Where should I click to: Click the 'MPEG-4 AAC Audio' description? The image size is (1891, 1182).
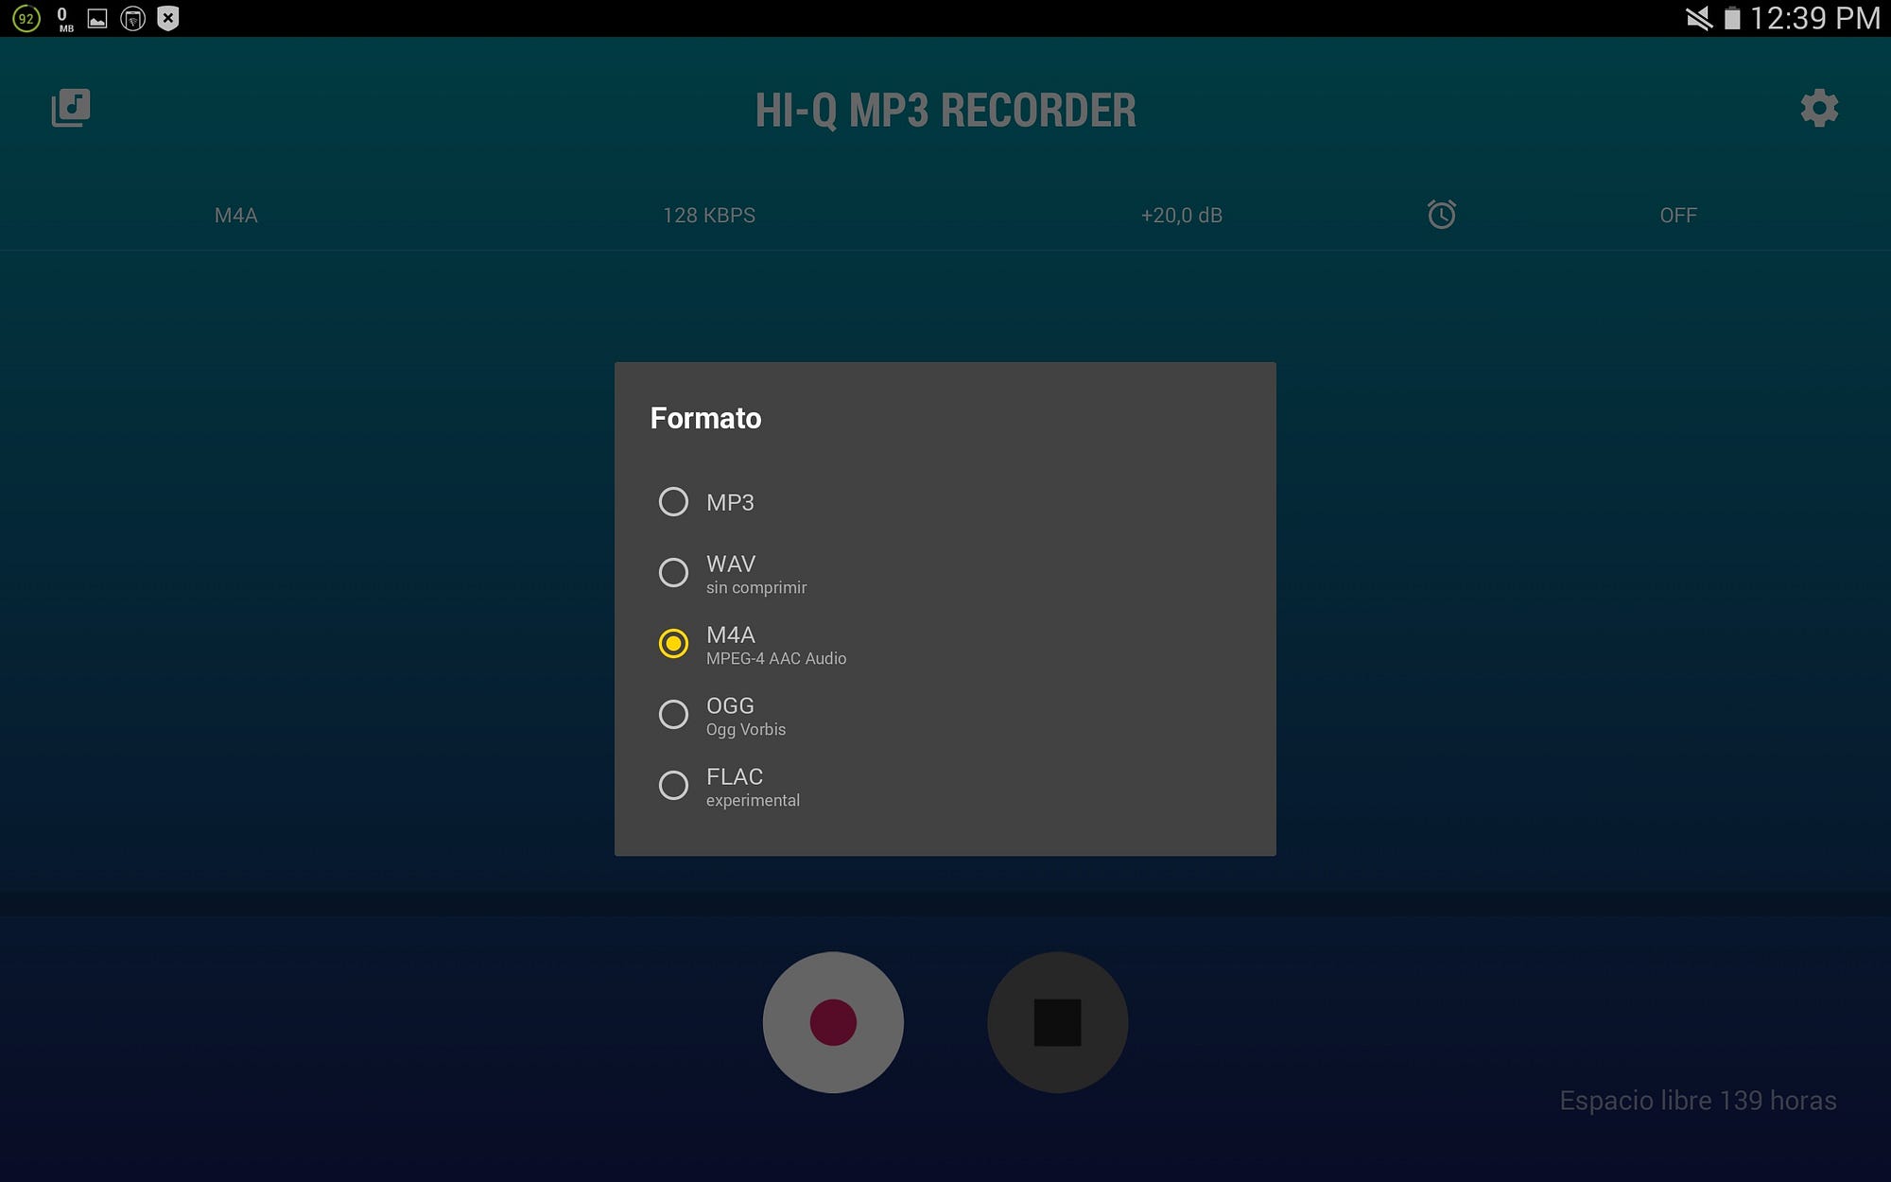point(776,658)
